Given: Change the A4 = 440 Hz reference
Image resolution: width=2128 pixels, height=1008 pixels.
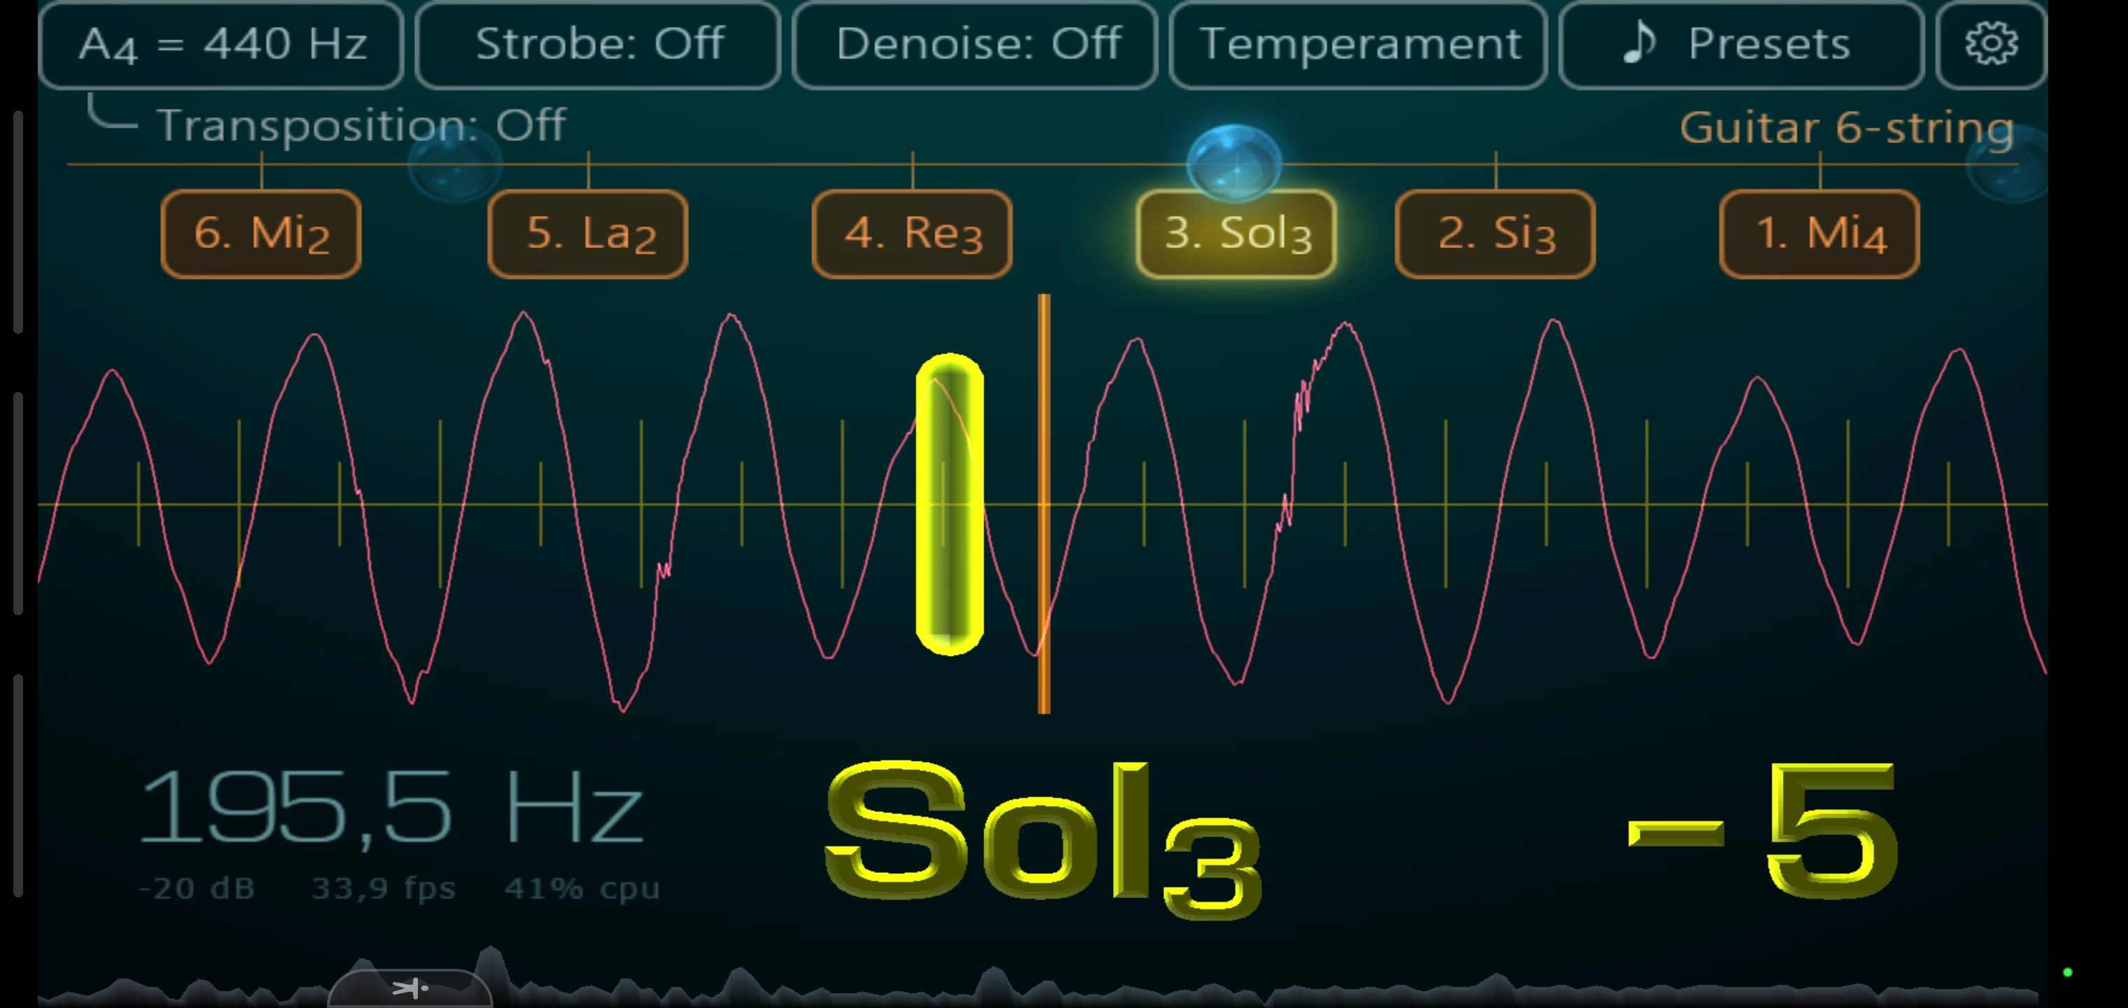Looking at the screenshot, I should (x=221, y=44).
